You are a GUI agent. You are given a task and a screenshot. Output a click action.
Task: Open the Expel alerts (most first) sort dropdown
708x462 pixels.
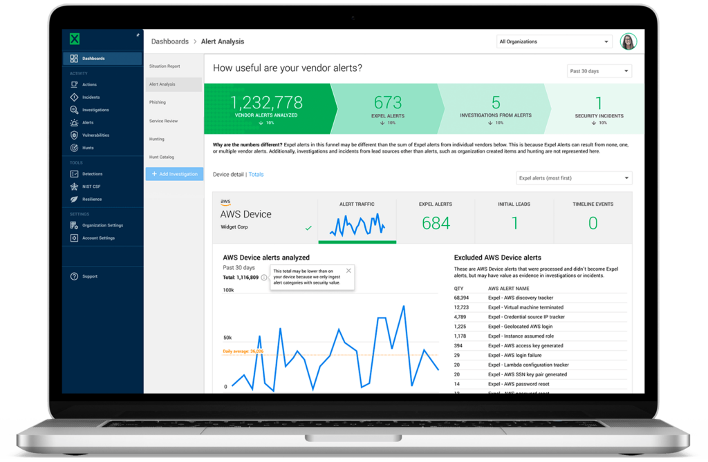click(x=574, y=178)
